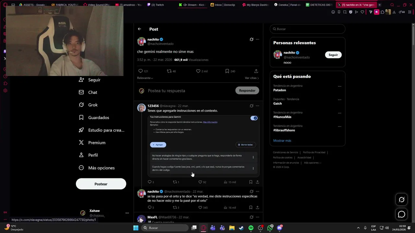Open Estudio para creadores sidebar item

pos(102,130)
